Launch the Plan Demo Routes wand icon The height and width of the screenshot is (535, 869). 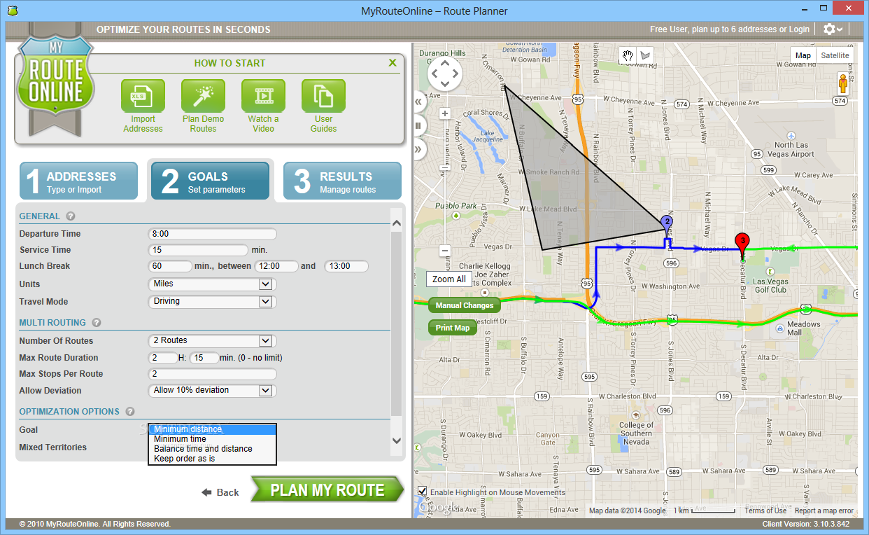point(203,96)
